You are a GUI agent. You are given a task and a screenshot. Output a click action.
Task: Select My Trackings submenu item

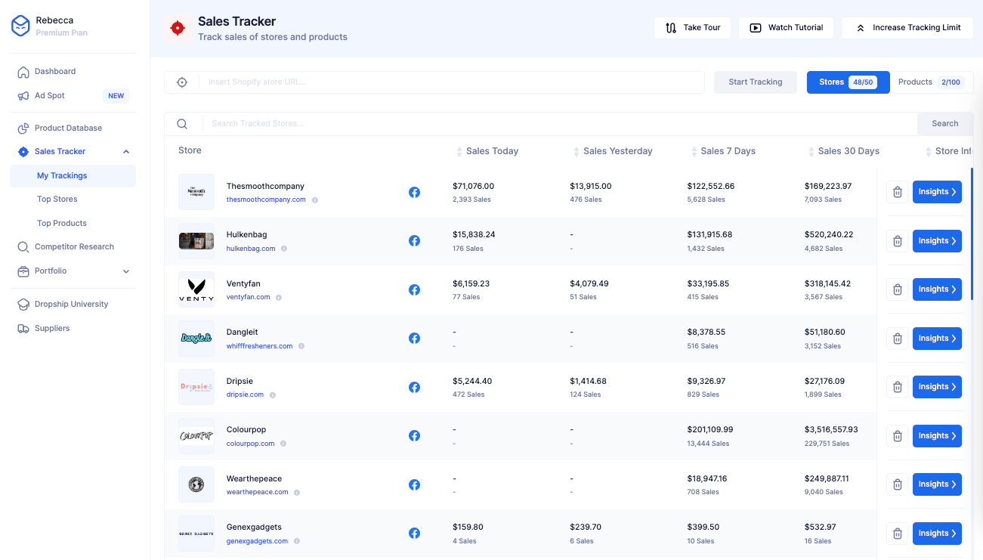tap(73, 176)
